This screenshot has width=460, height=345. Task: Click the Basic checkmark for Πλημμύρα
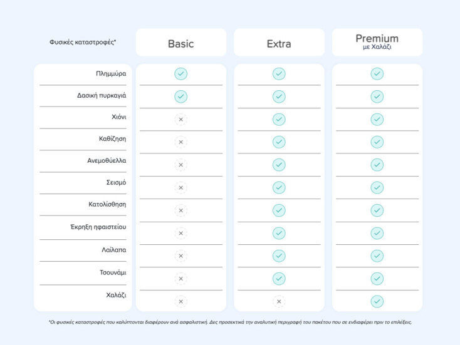(x=180, y=74)
